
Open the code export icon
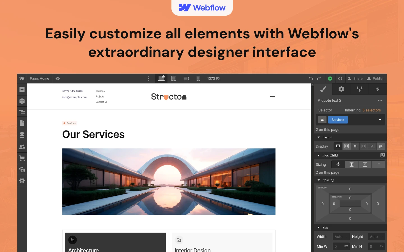pos(340,79)
